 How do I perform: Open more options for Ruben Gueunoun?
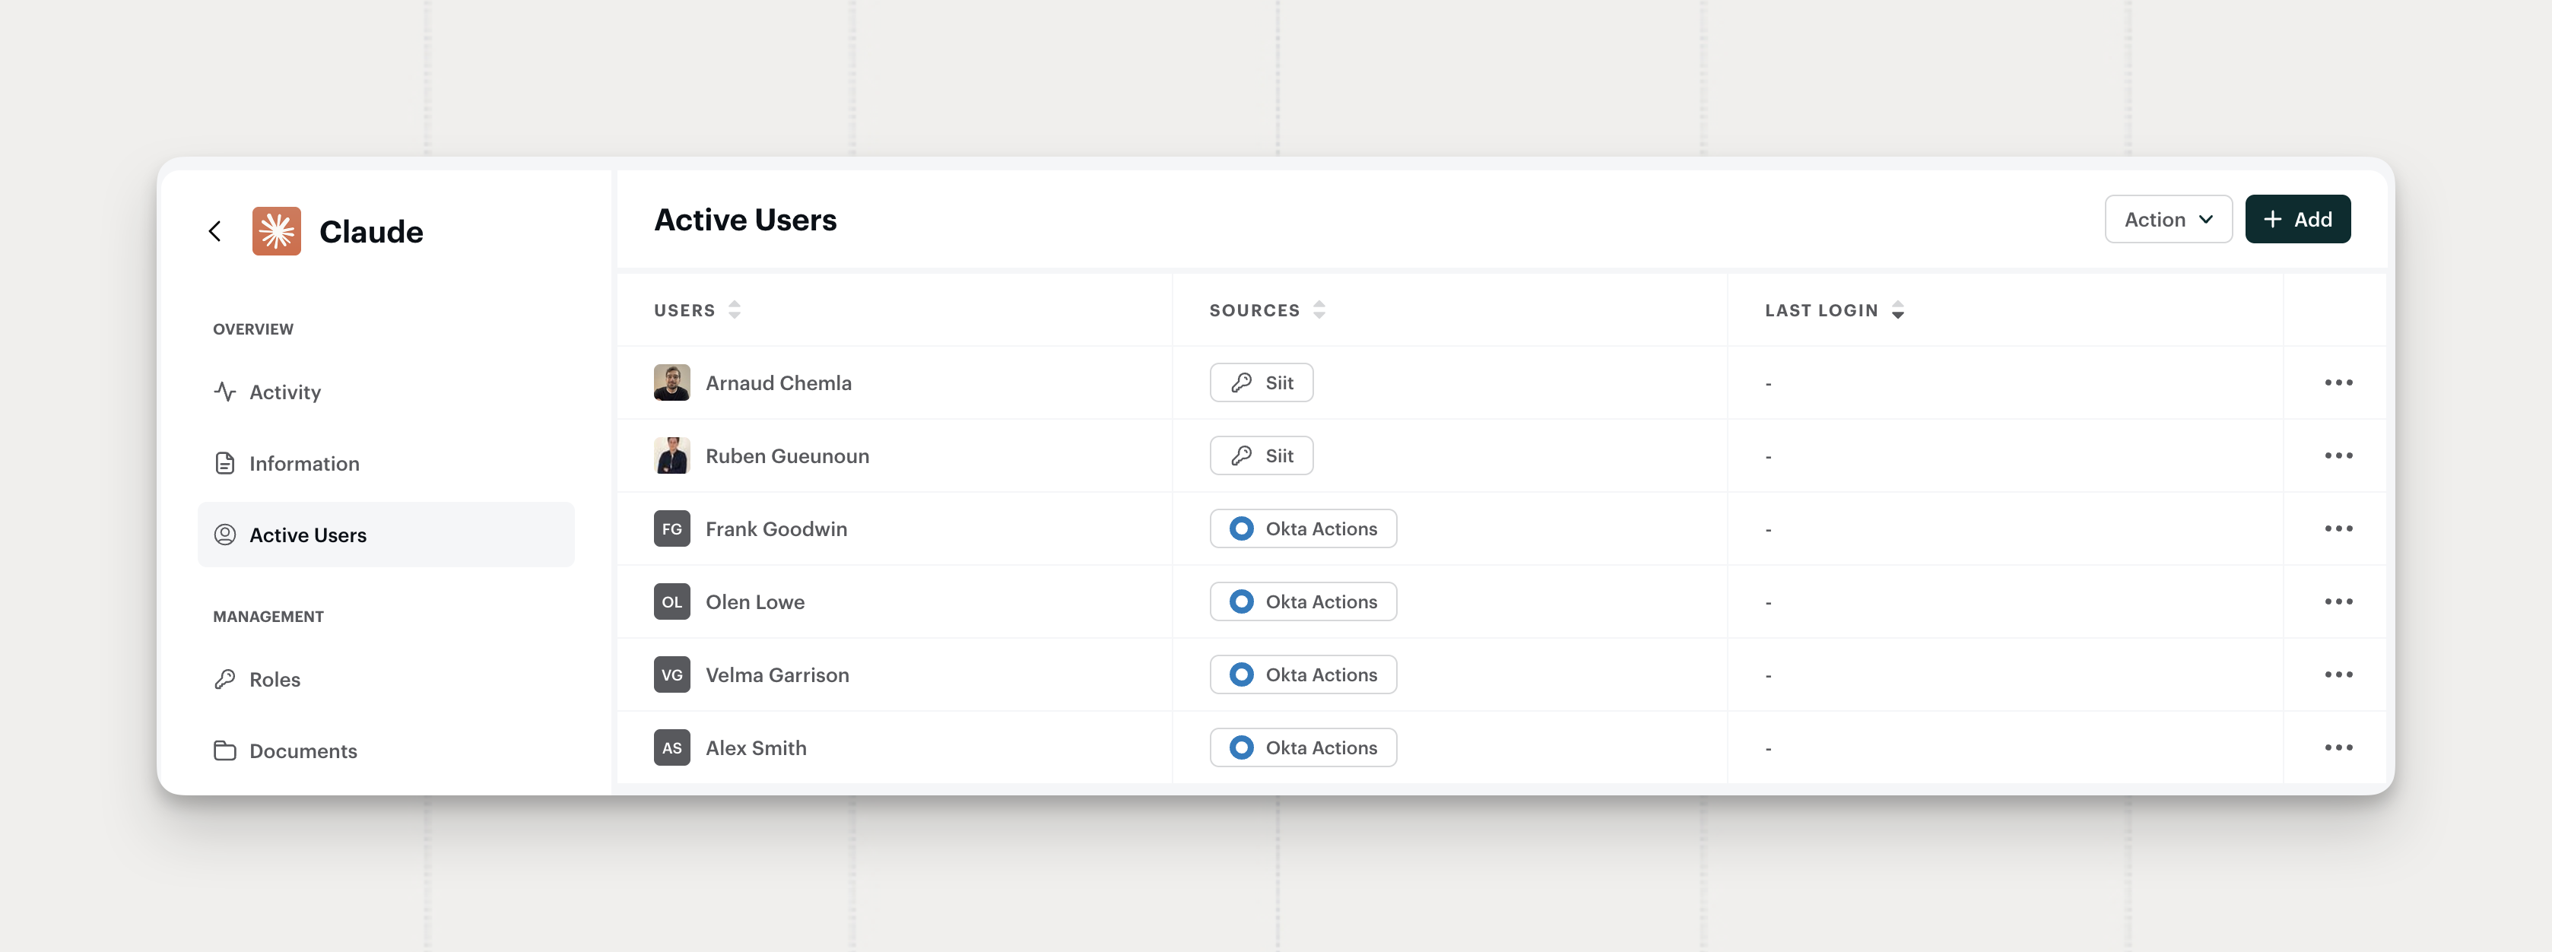[x=2338, y=455]
